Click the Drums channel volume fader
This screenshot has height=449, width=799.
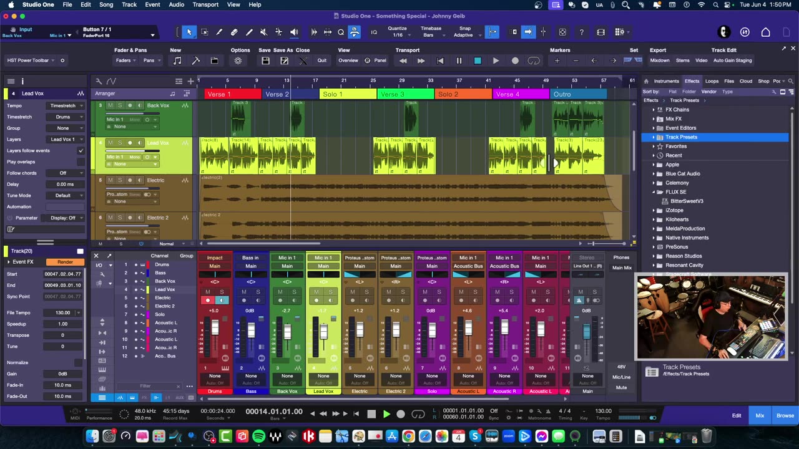tap(215, 327)
